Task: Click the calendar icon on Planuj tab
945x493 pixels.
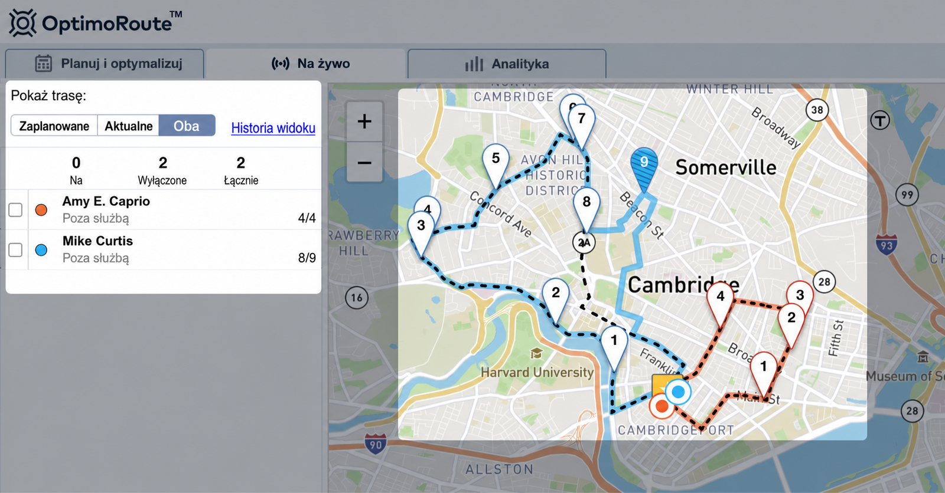Action: tap(44, 64)
